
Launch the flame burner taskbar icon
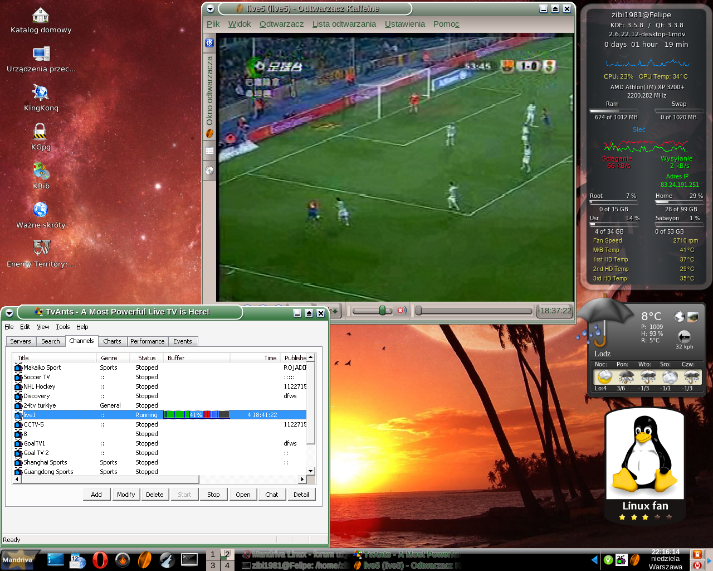[123, 559]
